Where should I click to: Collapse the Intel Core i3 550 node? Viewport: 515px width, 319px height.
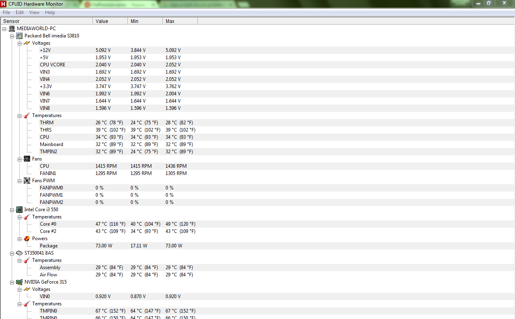[12, 210]
